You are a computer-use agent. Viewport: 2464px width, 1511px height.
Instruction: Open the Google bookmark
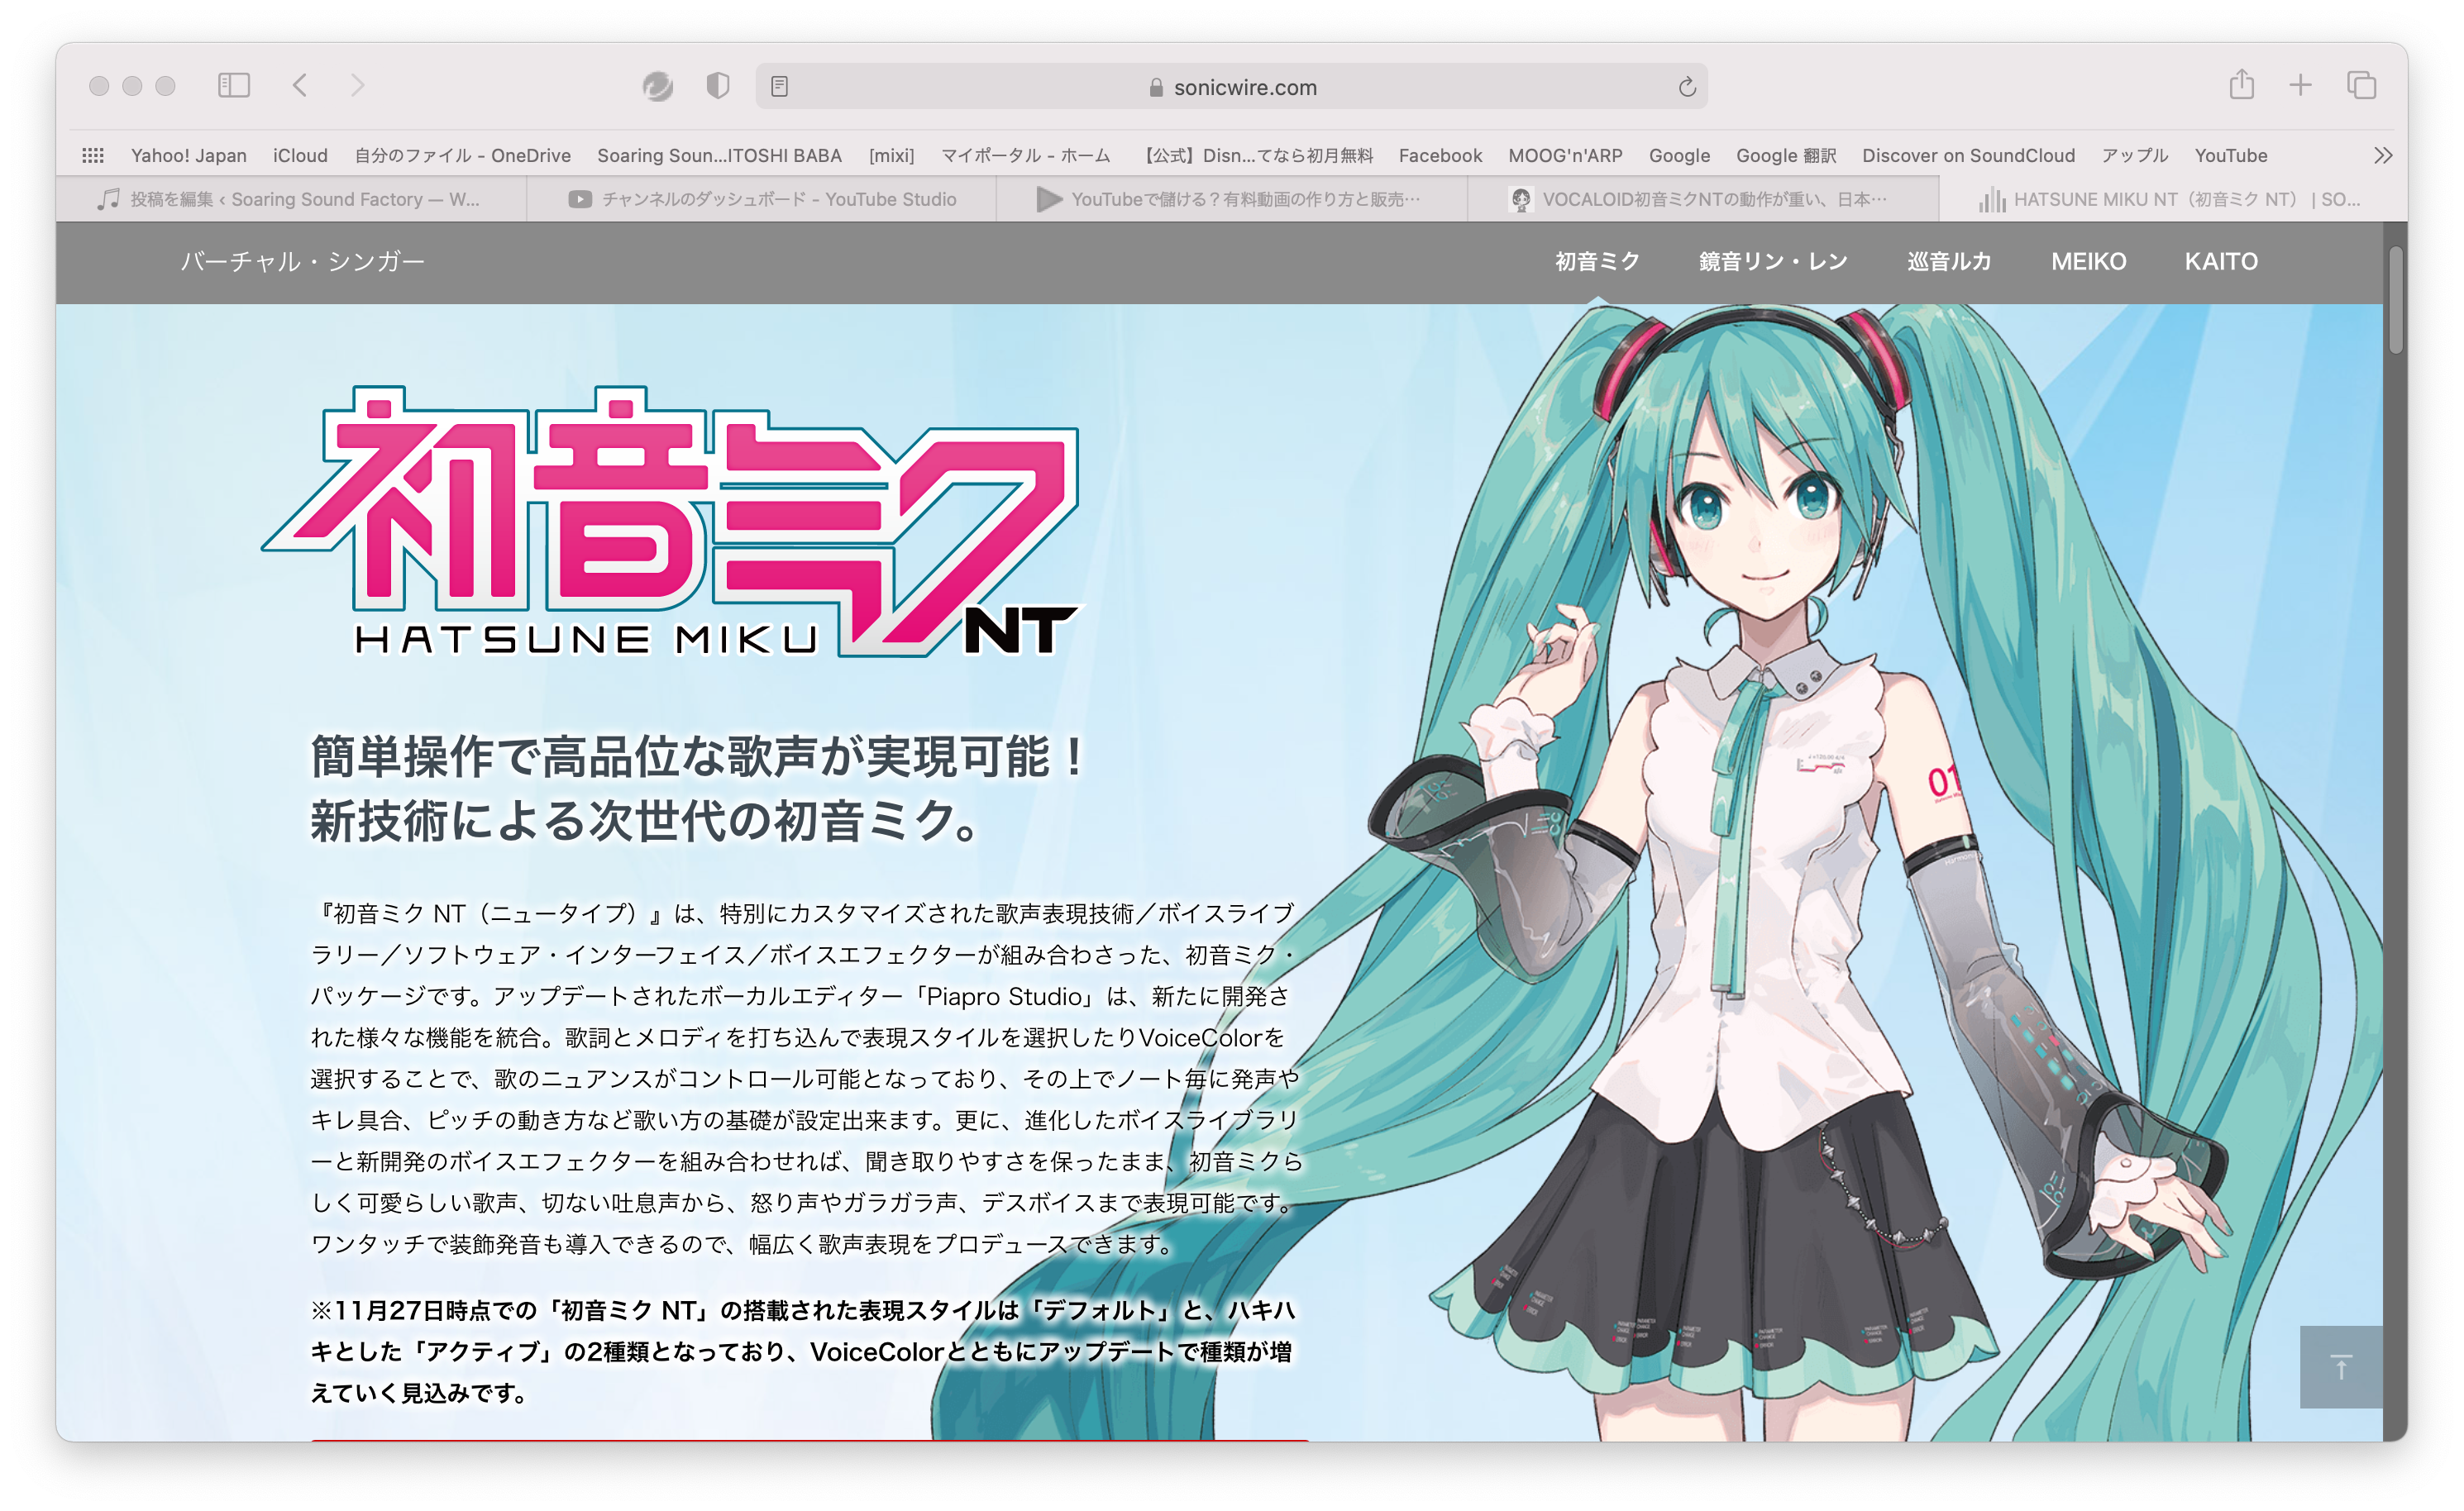1679,155
